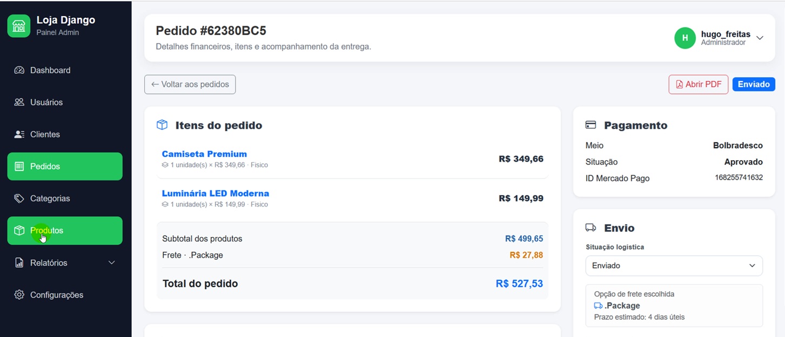Open the Luminária LED Moderna link
The height and width of the screenshot is (337, 785).
216,193
